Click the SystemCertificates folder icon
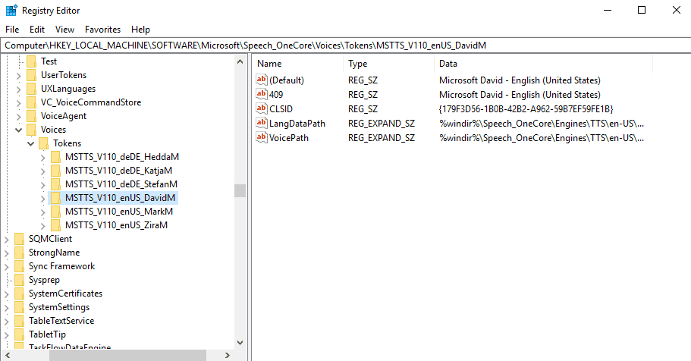 pyautogui.click(x=19, y=294)
